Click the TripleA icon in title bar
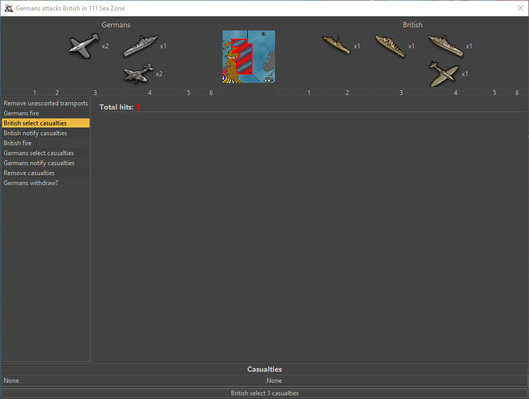 pos(8,8)
